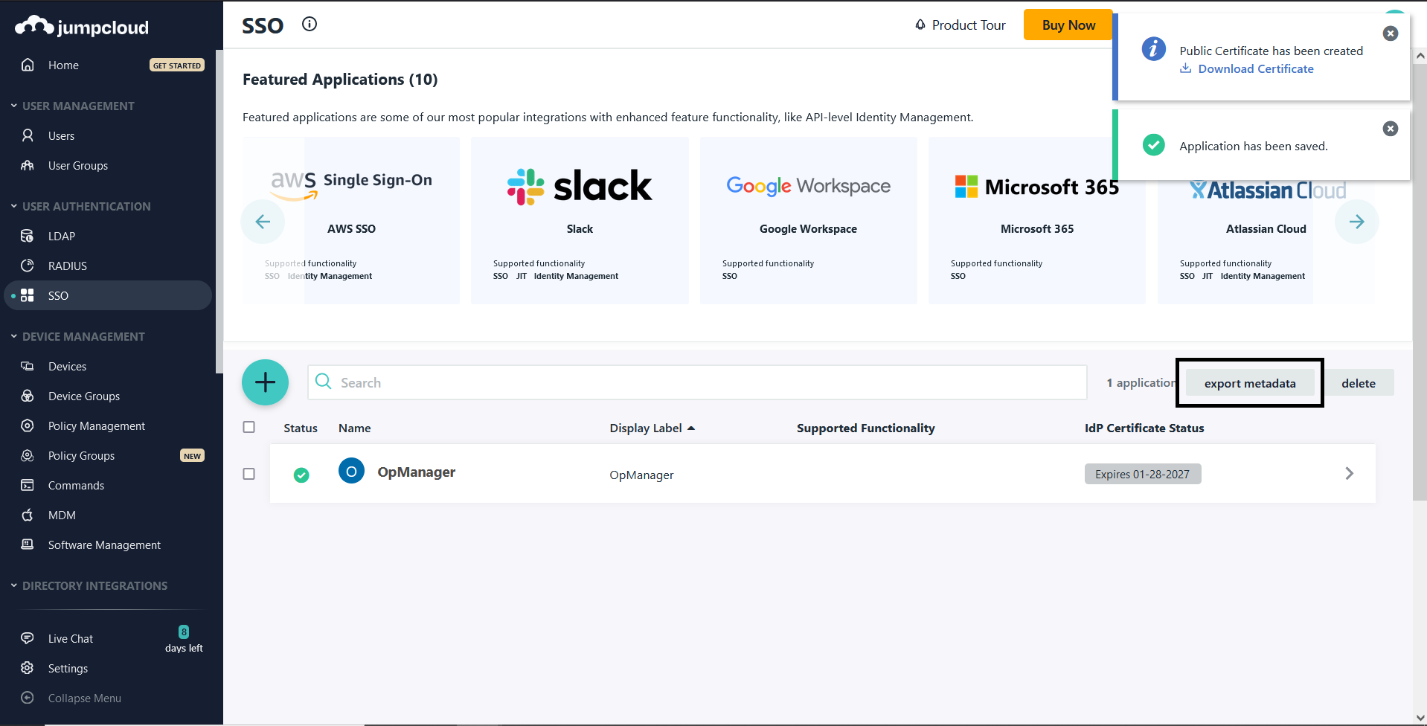Viewport: 1427px width, 726px height.
Task: Check the select-all applications checkbox
Action: (x=248, y=427)
